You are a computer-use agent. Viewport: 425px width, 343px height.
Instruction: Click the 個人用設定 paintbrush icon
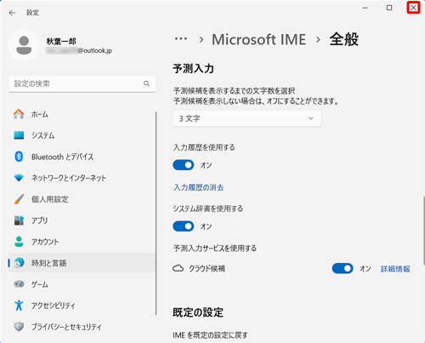[x=19, y=199]
